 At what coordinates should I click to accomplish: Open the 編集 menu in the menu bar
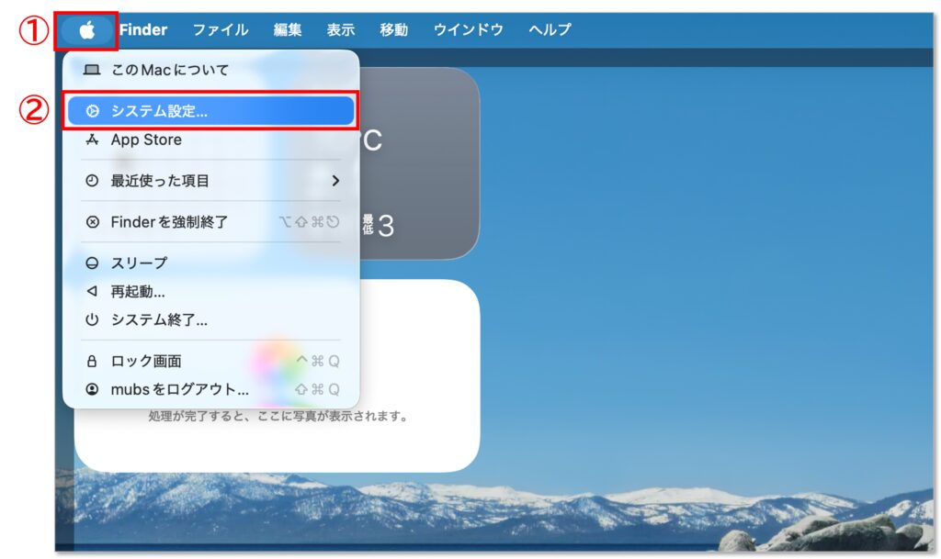tap(288, 29)
